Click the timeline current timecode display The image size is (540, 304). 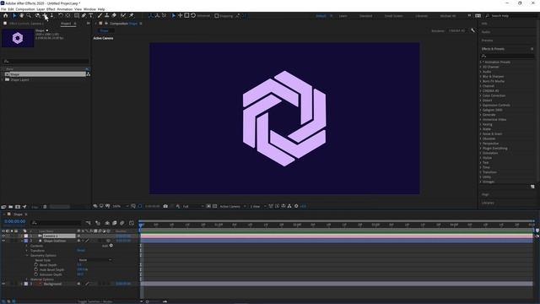tap(15, 221)
